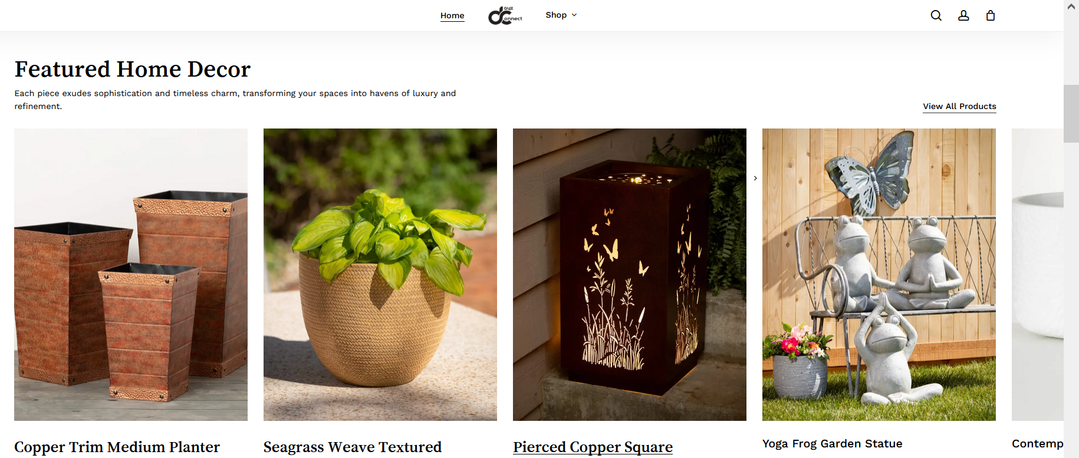Image resolution: width=1079 pixels, height=458 pixels.
Task: Select the pierced copper lantern image
Action: (x=630, y=275)
